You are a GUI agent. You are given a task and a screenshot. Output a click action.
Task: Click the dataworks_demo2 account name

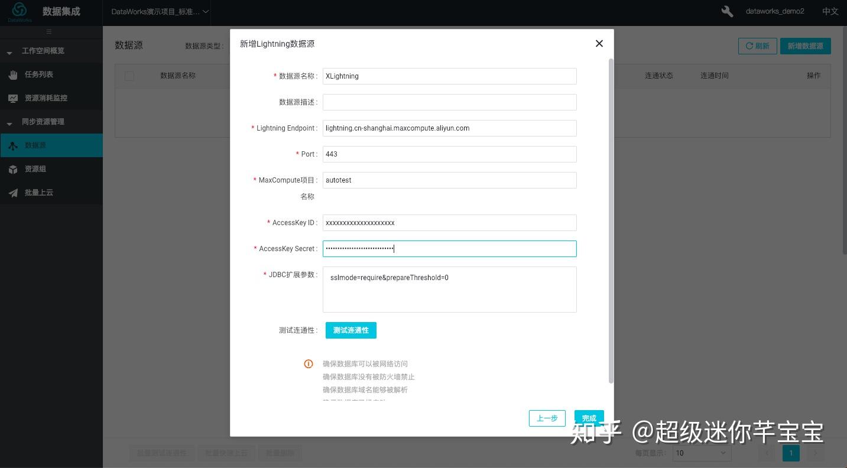click(774, 11)
